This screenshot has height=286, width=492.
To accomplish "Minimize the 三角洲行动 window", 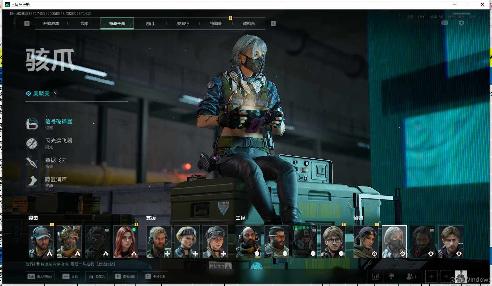I will (x=455, y=5).
